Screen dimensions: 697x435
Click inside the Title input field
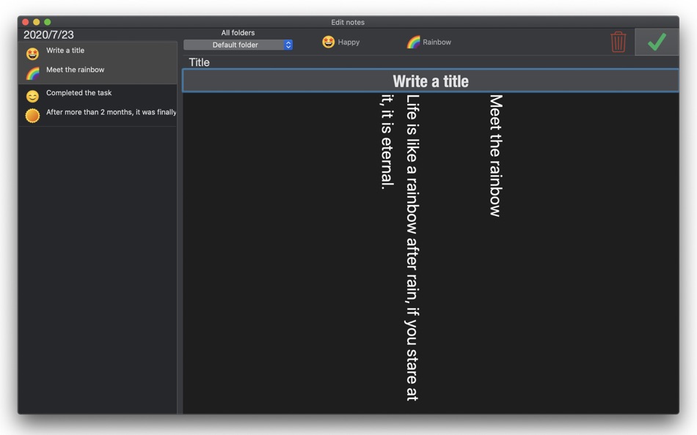[x=431, y=81]
